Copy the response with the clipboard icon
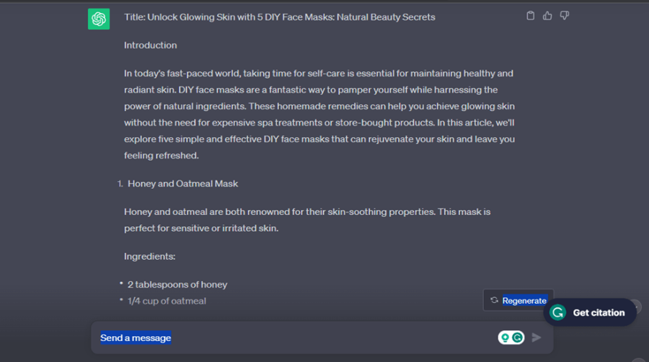The width and height of the screenshot is (649, 362). 530,16
